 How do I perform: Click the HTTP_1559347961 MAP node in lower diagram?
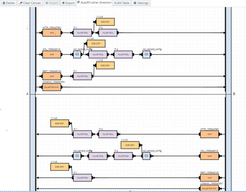pos(210,134)
